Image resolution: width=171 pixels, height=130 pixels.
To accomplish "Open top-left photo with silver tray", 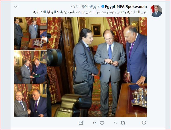I will pos(30,34).
